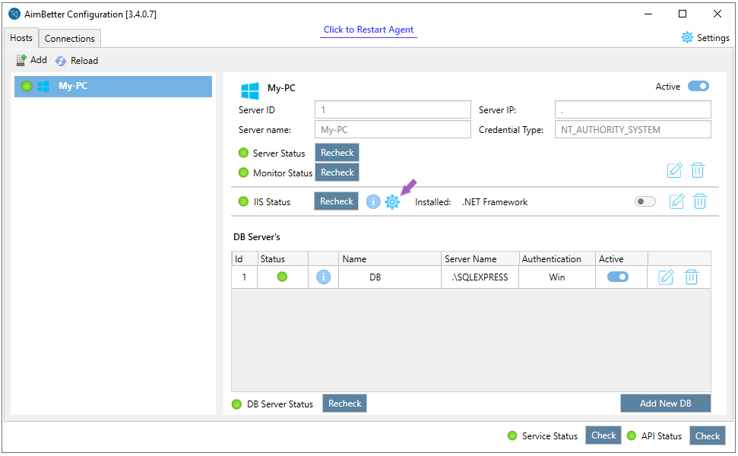
Task: Recheck the DB Server Status
Action: [344, 404]
